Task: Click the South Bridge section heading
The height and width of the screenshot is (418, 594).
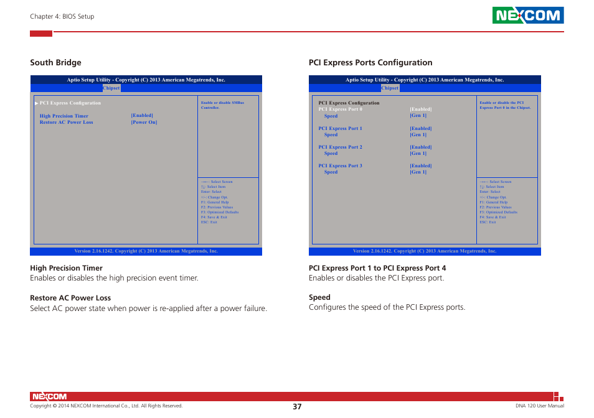Action: coord(55,62)
